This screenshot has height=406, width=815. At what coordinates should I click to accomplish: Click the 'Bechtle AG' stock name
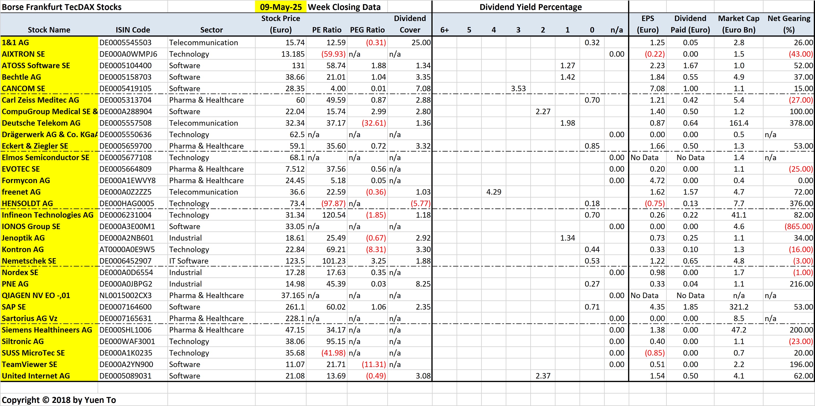[x=49, y=77]
